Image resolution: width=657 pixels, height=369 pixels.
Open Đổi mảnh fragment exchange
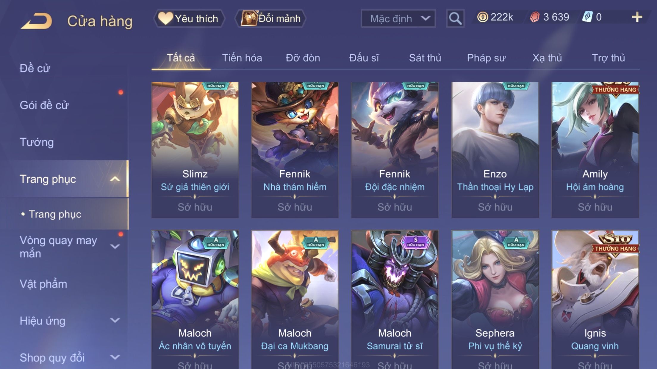pos(270,18)
